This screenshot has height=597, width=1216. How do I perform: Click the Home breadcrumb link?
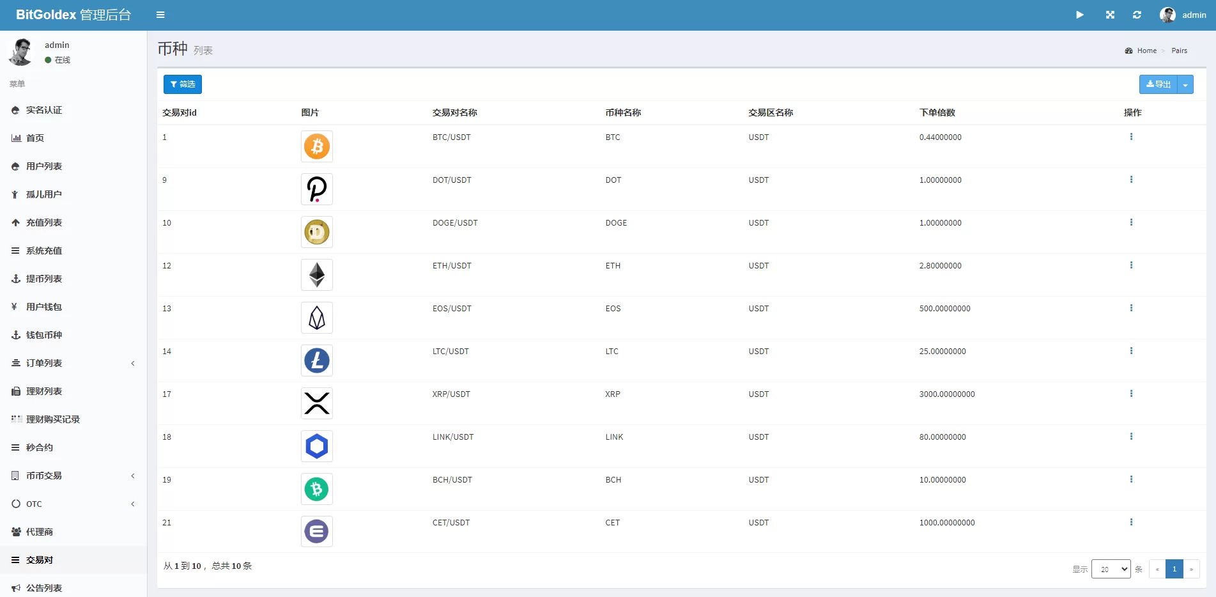tap(1146, 50)
